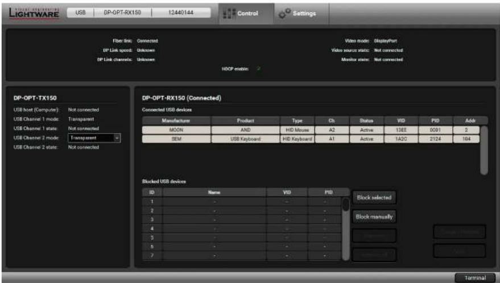Click the Status column header
Screen dimensions: 500x283
366,120
